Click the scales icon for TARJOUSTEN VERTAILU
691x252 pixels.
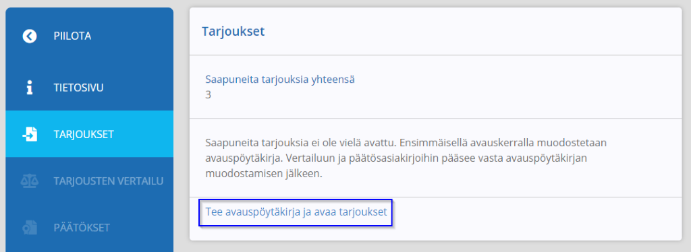click(x=30, y=181)
